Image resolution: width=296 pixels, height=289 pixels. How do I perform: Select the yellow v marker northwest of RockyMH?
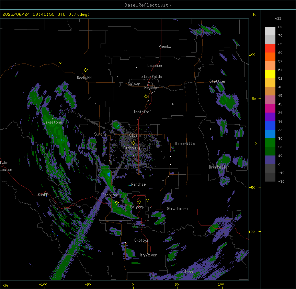60,63
